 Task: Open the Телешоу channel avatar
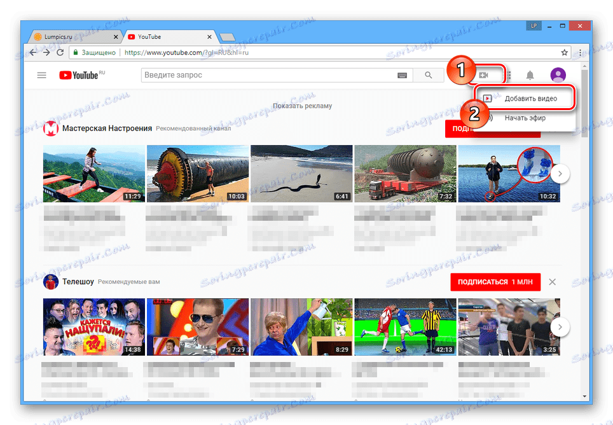(50, 282)
